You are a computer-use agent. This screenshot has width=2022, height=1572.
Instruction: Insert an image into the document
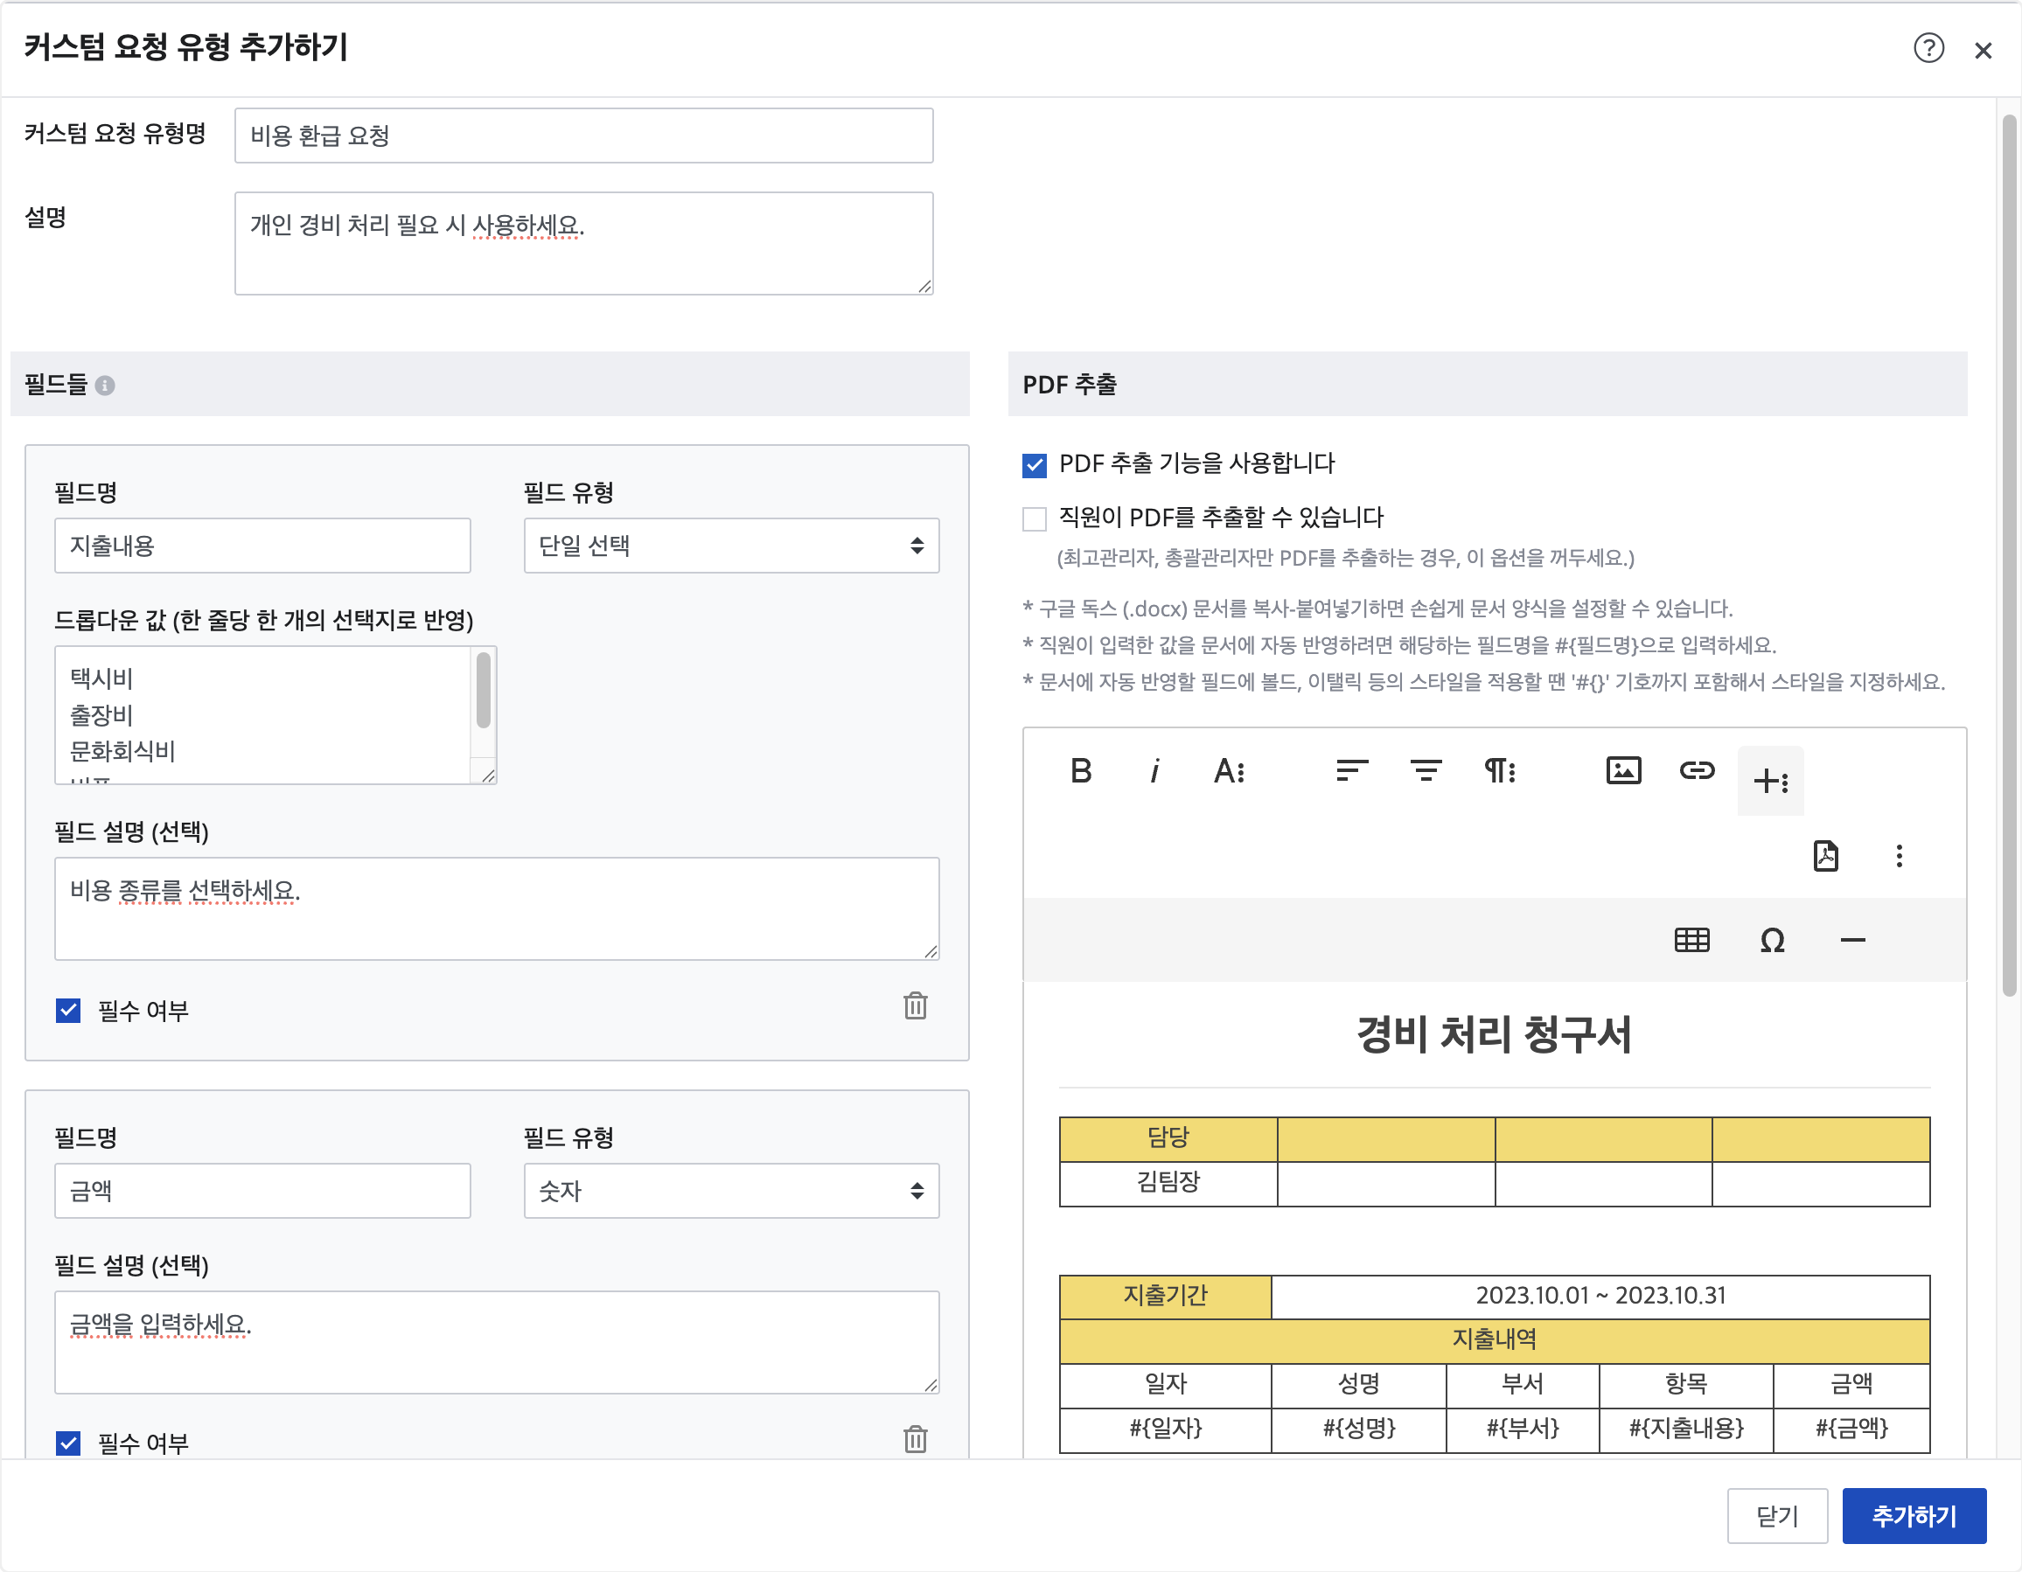(1623, 771)
